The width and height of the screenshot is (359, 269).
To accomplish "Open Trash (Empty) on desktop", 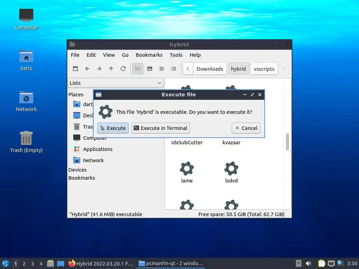I will (x=26, y=142).
